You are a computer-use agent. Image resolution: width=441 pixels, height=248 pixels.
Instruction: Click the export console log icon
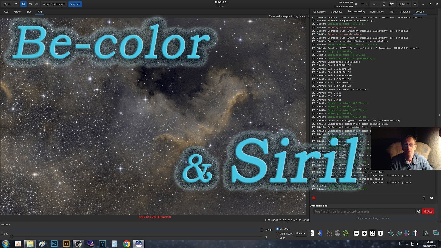pyautogui.click(x=424, y=198)
